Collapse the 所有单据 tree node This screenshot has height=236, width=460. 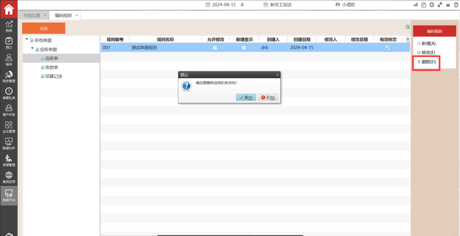pyautogui.click(x=27, y=39)
